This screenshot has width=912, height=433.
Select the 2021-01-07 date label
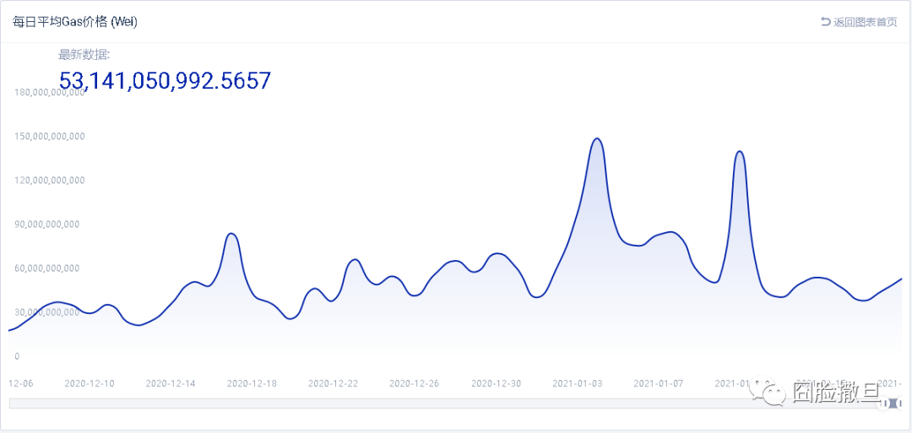click(659, 383)
